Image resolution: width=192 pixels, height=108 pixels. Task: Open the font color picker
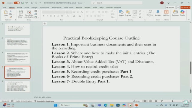[x=80, y=16]
